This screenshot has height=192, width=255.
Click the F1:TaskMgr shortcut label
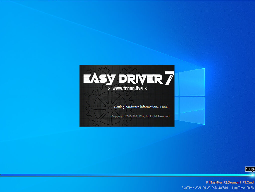click(214, 183)
